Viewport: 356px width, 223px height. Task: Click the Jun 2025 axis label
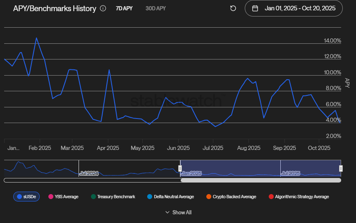pos(178,148)
